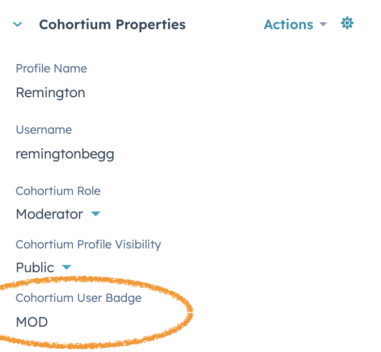Edit the remingtonbegg username value
The height and width of the screenshot is (352, 381).
tap(65, 155)
